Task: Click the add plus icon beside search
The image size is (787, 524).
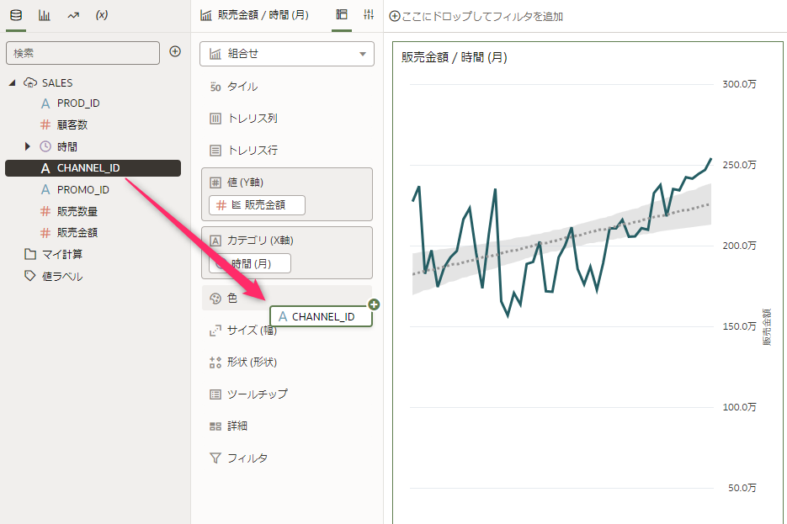Action: click(x=175, y=51)
